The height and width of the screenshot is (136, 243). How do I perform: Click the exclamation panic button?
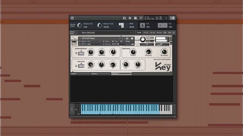(x=166, y=18)
